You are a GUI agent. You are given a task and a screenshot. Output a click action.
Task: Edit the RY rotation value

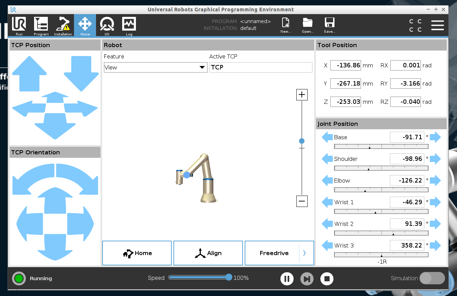(x=405, y=84)
